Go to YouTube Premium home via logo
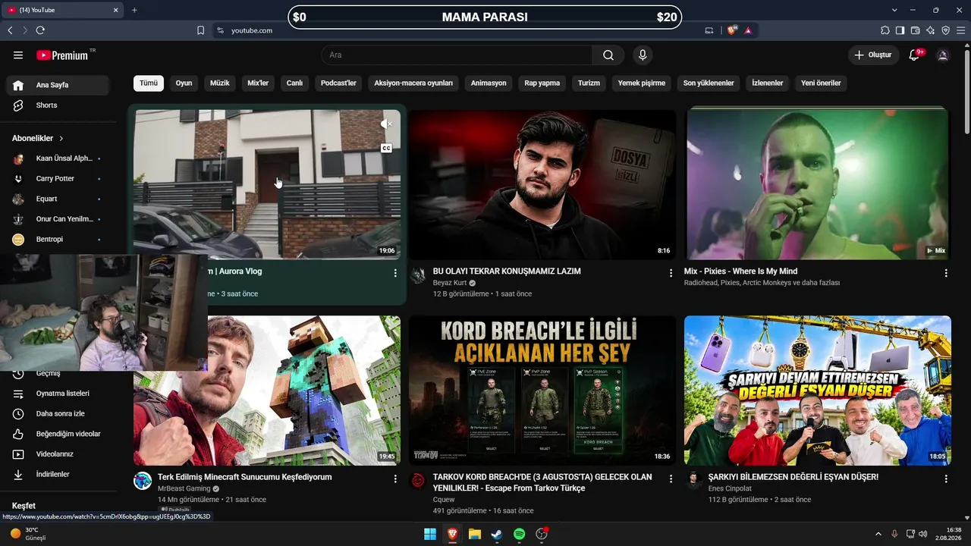Viewport: 971px width, 546px height. pyautogui.click(x=62, y=55)
